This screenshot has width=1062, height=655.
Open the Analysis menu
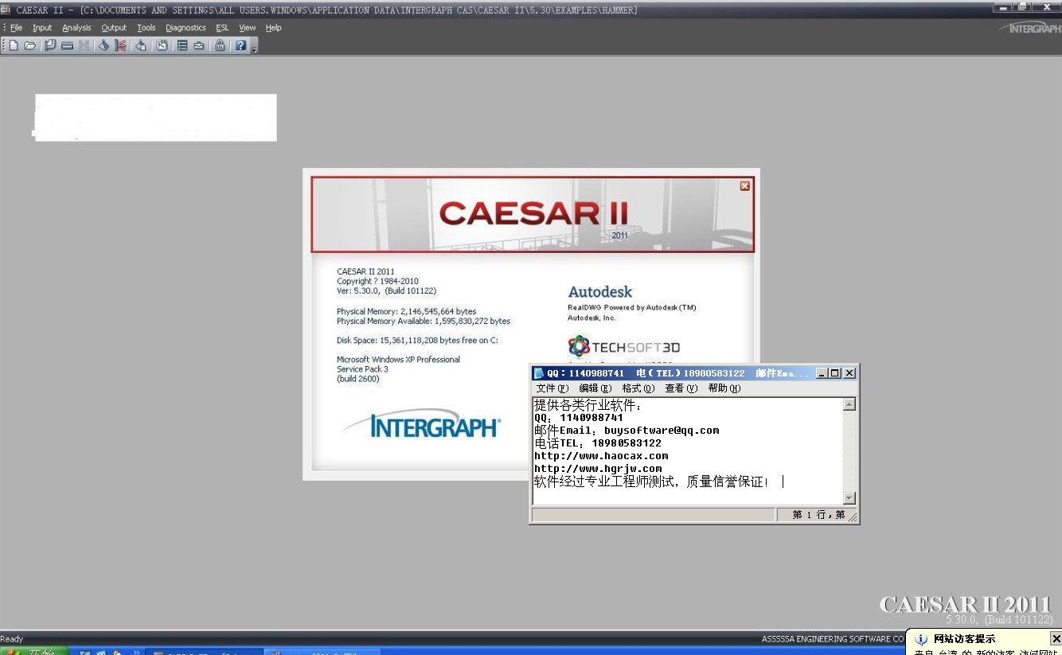pyautogui.click(x=76, y=28)
